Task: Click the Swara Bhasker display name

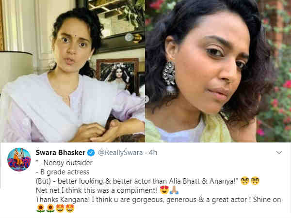Action: coord(61,153)
